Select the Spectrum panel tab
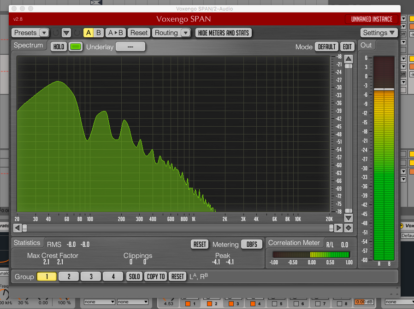The width and height of the screenshot is (414, 309). pyautogui.click(x=29, y=45)
